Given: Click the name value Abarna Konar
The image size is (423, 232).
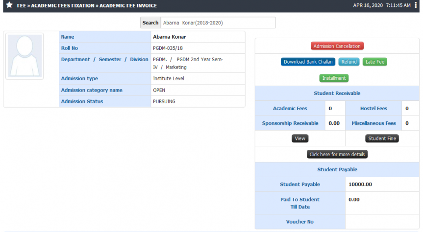Looking at the screenshot, I should 170,37.
